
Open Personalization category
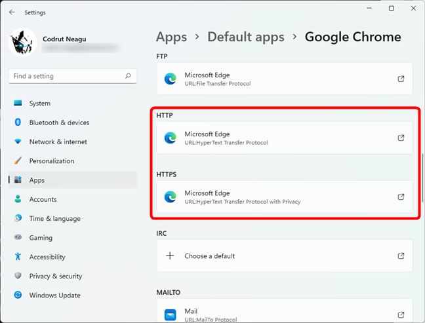(72, 161)
